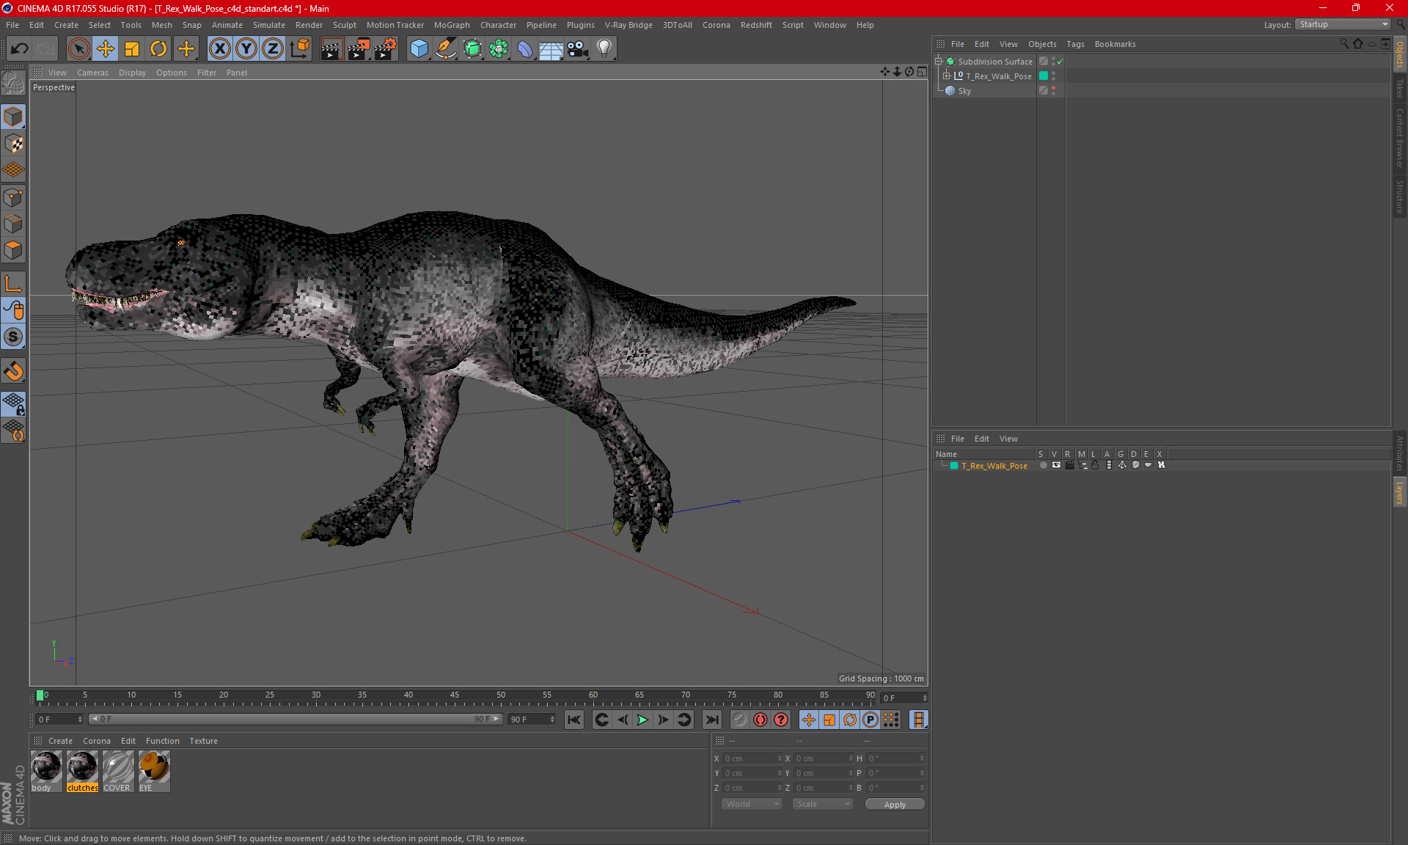Toggle parameter keyframe recording P button

point(870,720)
